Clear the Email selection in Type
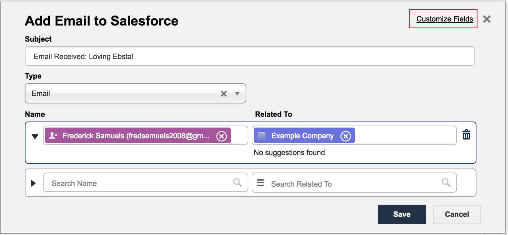The height and width of the screenshot is (235, 508). pos(223,94)
